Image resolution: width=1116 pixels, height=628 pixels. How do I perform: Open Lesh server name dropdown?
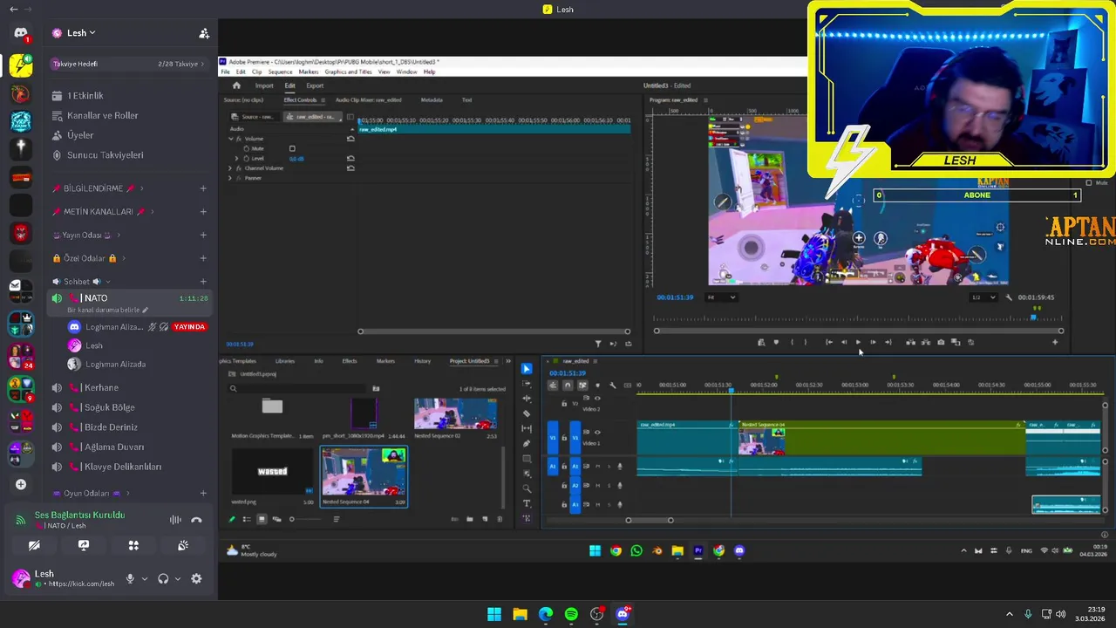click(x=81, y=33)
